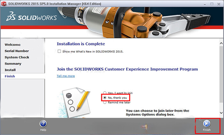Choose Remind me later option
Image resolution: width=224 pixels, height=135 pixels.
[x=105, y=102]
